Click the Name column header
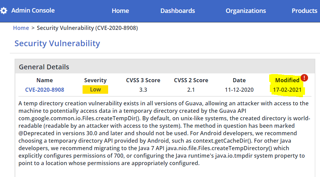The height and width of the screenshot is (177, 320). pos(45,80)
